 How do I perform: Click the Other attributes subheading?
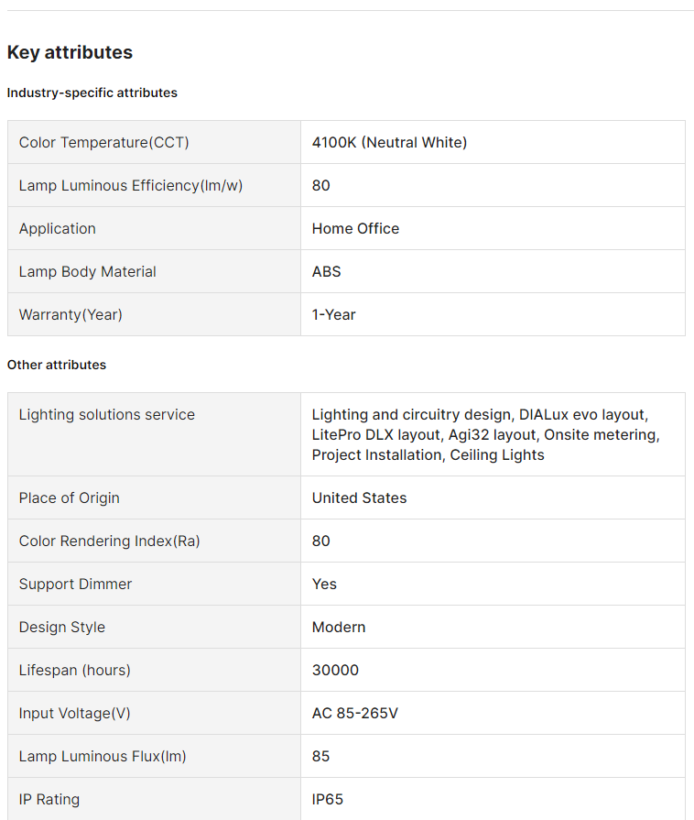pyautogui.click(x=57, y=365)
